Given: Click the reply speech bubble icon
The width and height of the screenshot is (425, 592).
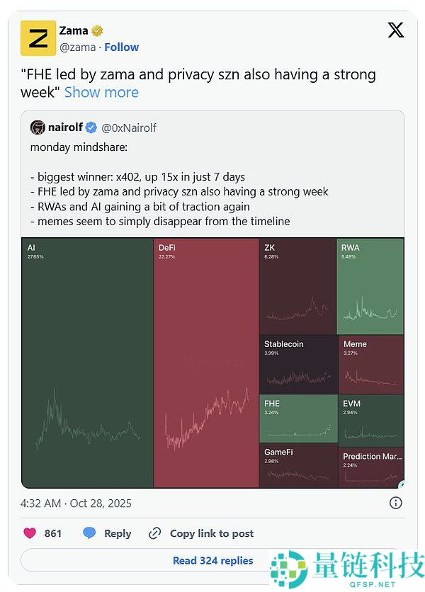Looking at the screenshot, I should (89, 533).
